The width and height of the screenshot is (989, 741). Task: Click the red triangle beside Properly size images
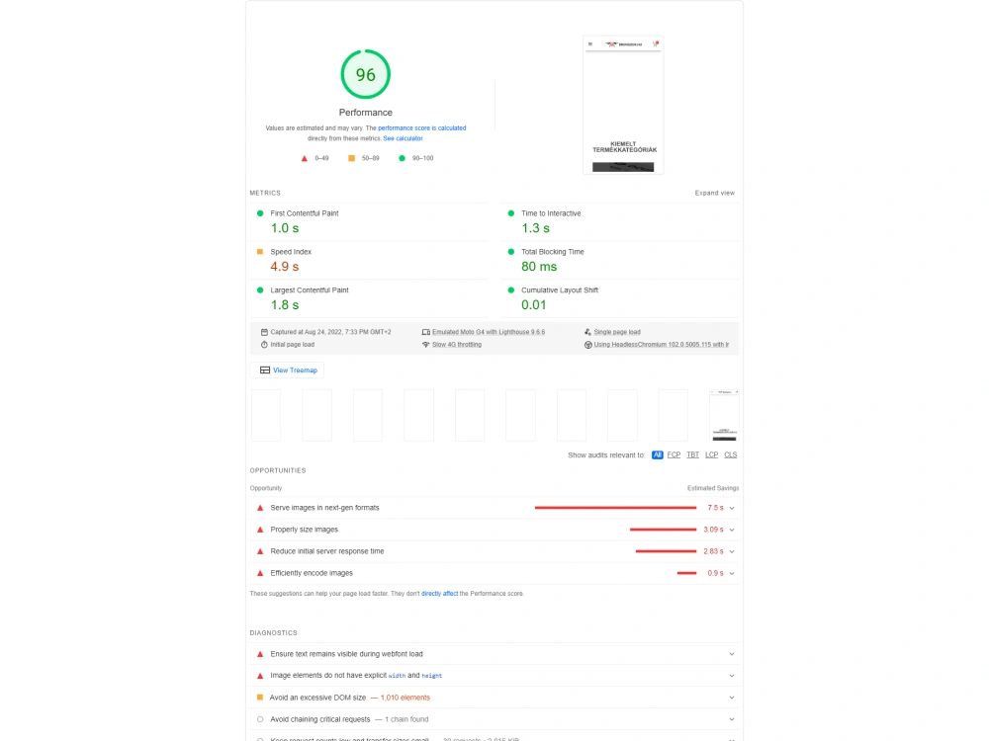(x=260, y=530)
